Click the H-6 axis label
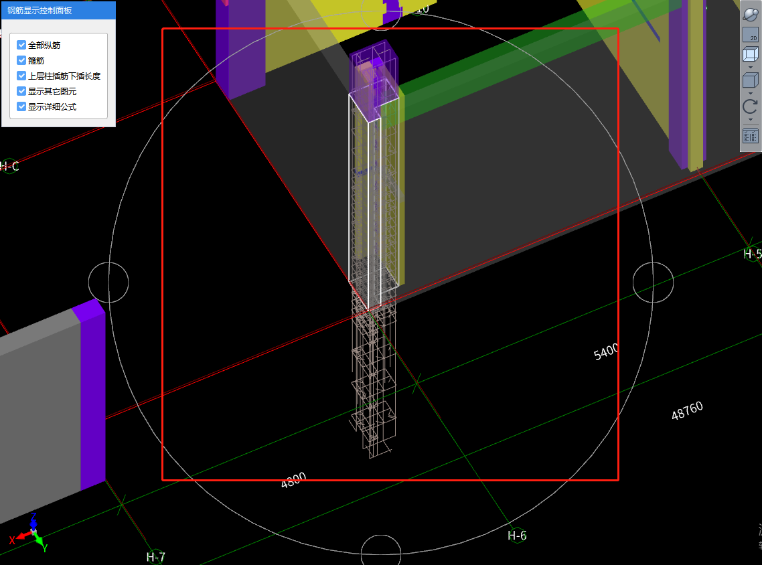762x565 pixels. click(517, 536)
